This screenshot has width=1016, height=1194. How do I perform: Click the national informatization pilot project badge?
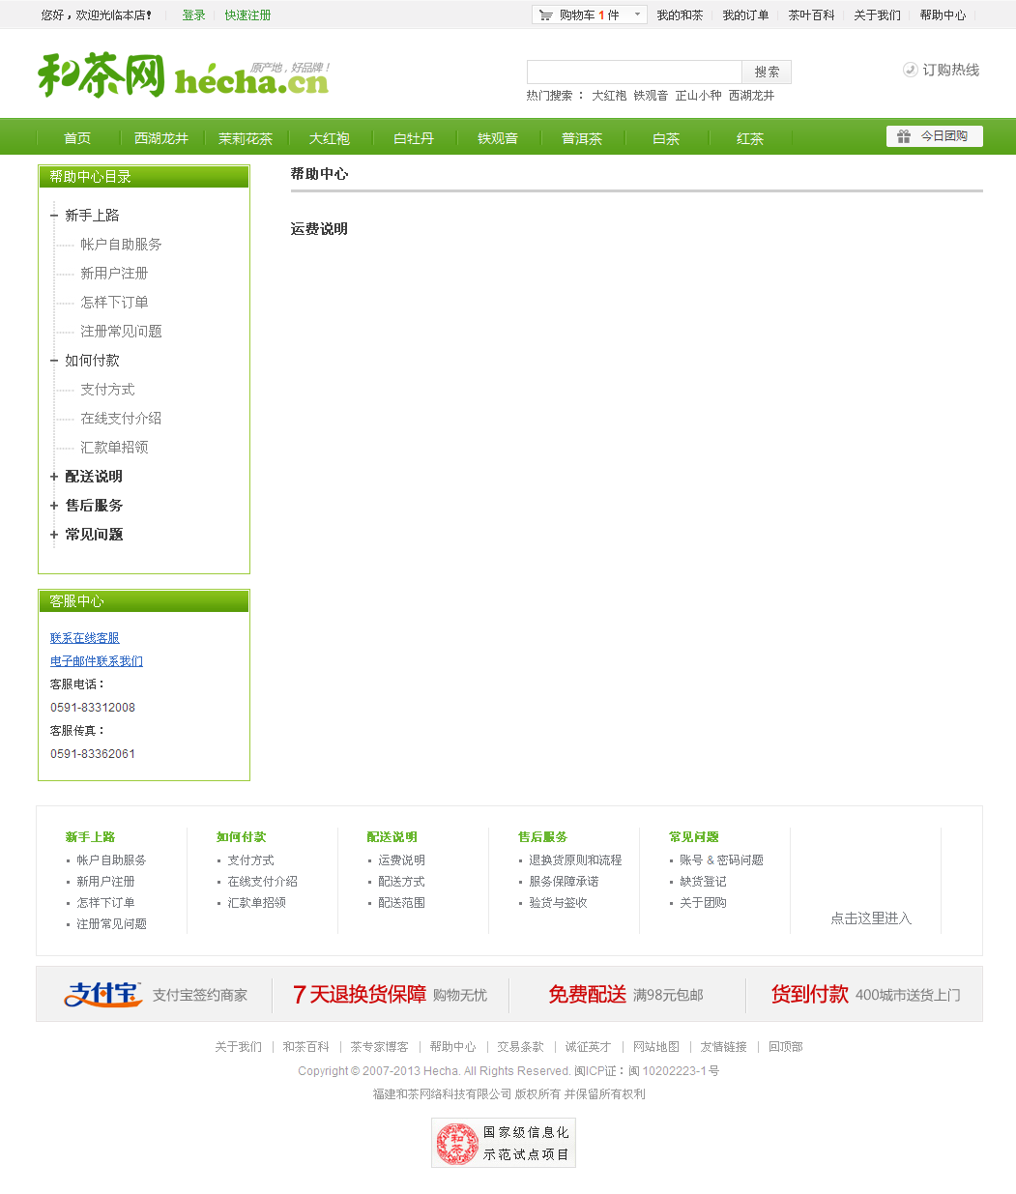pyautogui.click(x=503, y=1143)
